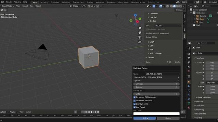Open the Render menu

pos(9,2)
